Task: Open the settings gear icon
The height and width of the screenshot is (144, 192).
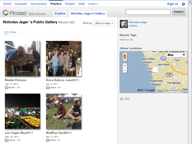Action: click(183, 4)
